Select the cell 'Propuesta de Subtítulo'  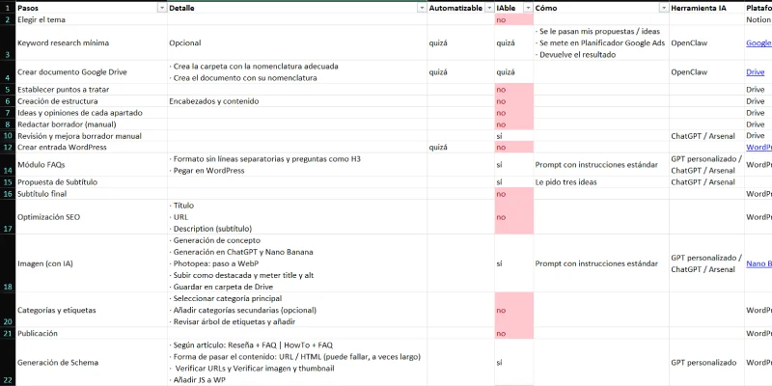(x=92, y=182)
